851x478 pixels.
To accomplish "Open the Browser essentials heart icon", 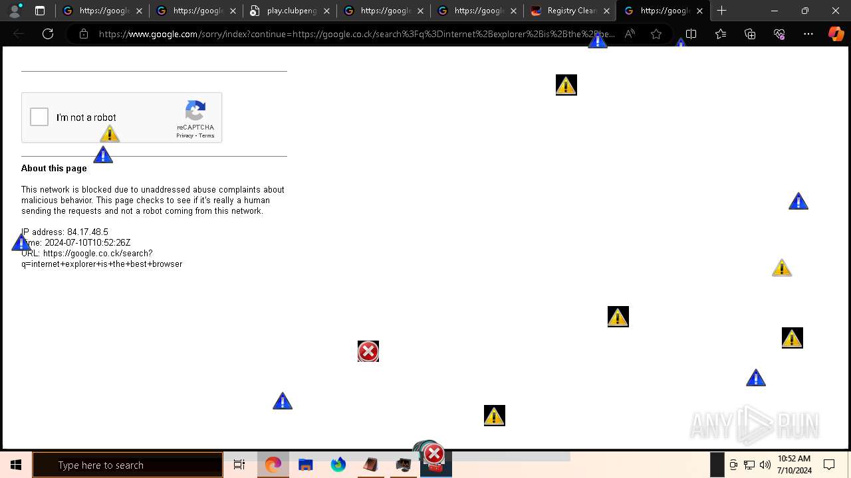I will pos(779,34).
